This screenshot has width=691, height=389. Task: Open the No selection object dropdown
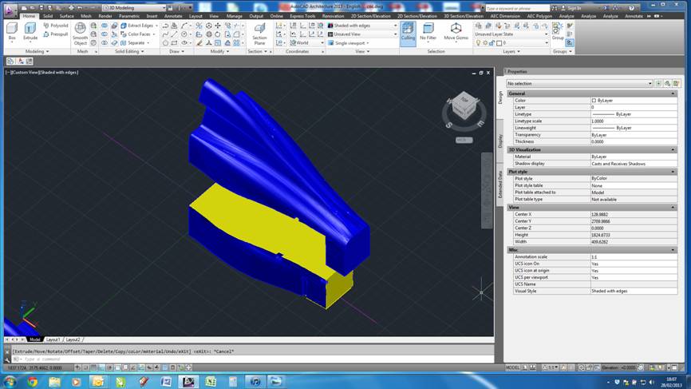(x=580, y=83)
